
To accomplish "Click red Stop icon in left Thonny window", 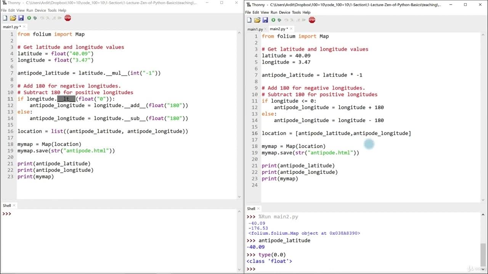I will (x=68, y=18).
